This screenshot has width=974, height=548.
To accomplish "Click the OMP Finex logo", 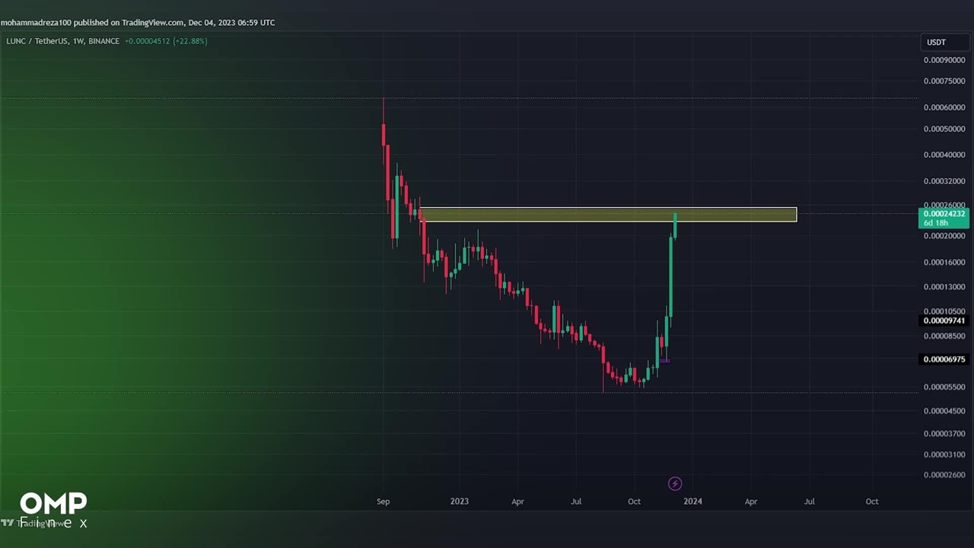I will click(53, 508).
